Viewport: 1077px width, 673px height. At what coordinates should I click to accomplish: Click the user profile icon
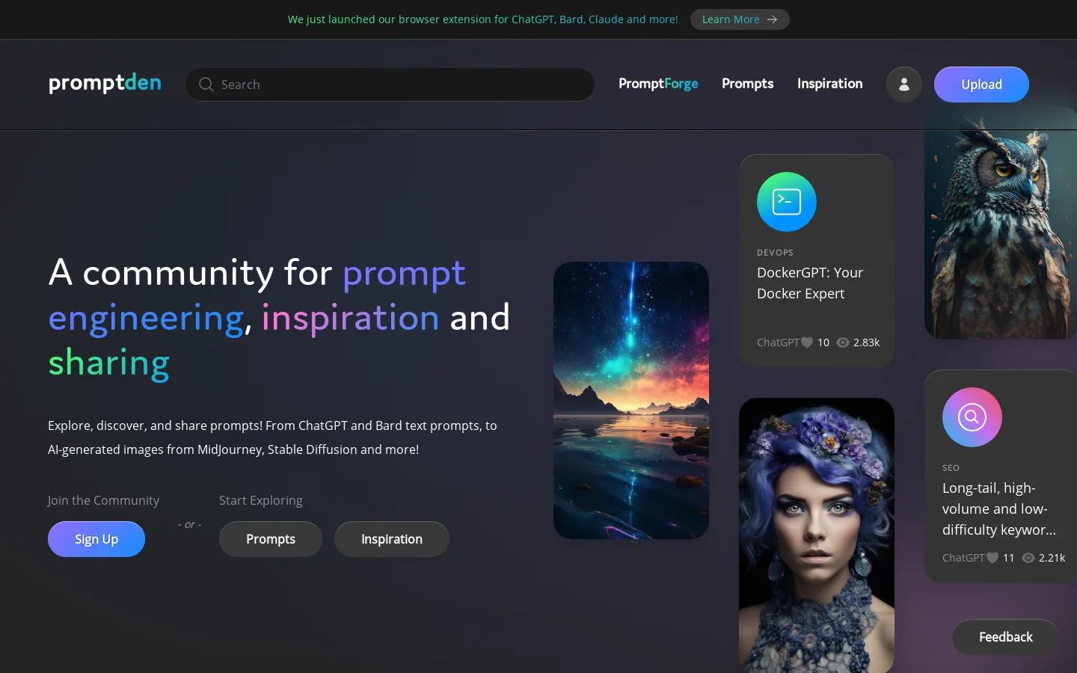pyautogui.click(x=903, y=84)
